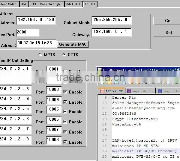Click the 'QQ:9862349' line in editor
Screen dimensions: 180x161
pyautogui.click(x=124, y=114)
